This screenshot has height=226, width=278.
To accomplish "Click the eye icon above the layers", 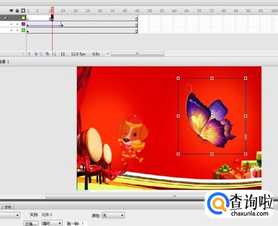I will tap(11, 11).
